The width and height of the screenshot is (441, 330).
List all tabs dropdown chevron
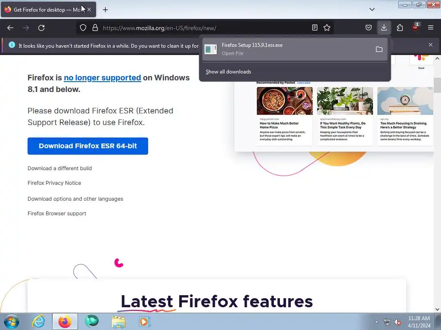(x=372, y=9)
